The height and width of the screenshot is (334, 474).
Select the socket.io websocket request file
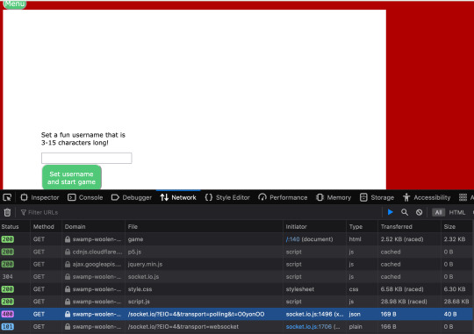[183, 327]
